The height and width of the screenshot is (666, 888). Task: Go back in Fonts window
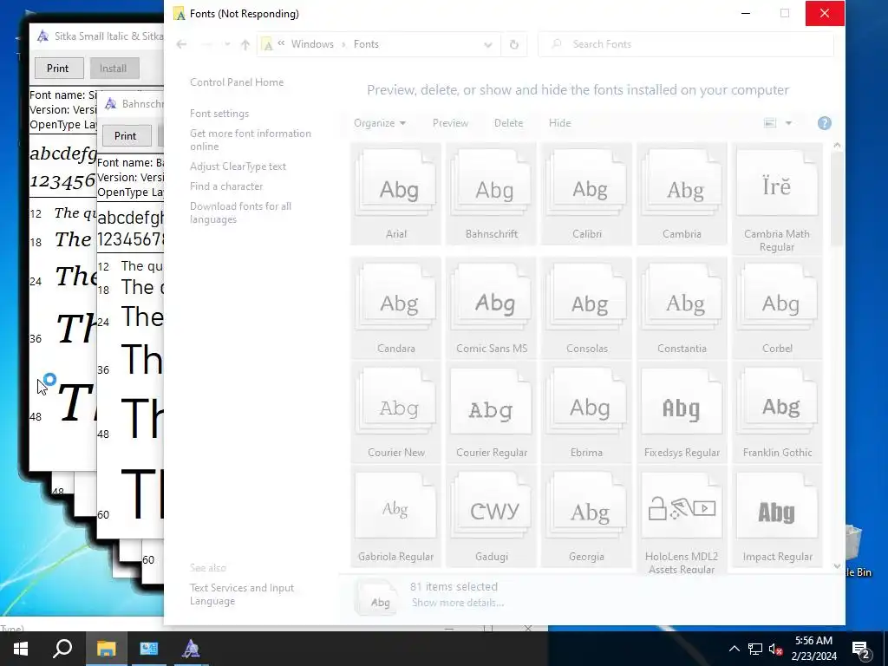pos(181,44)
